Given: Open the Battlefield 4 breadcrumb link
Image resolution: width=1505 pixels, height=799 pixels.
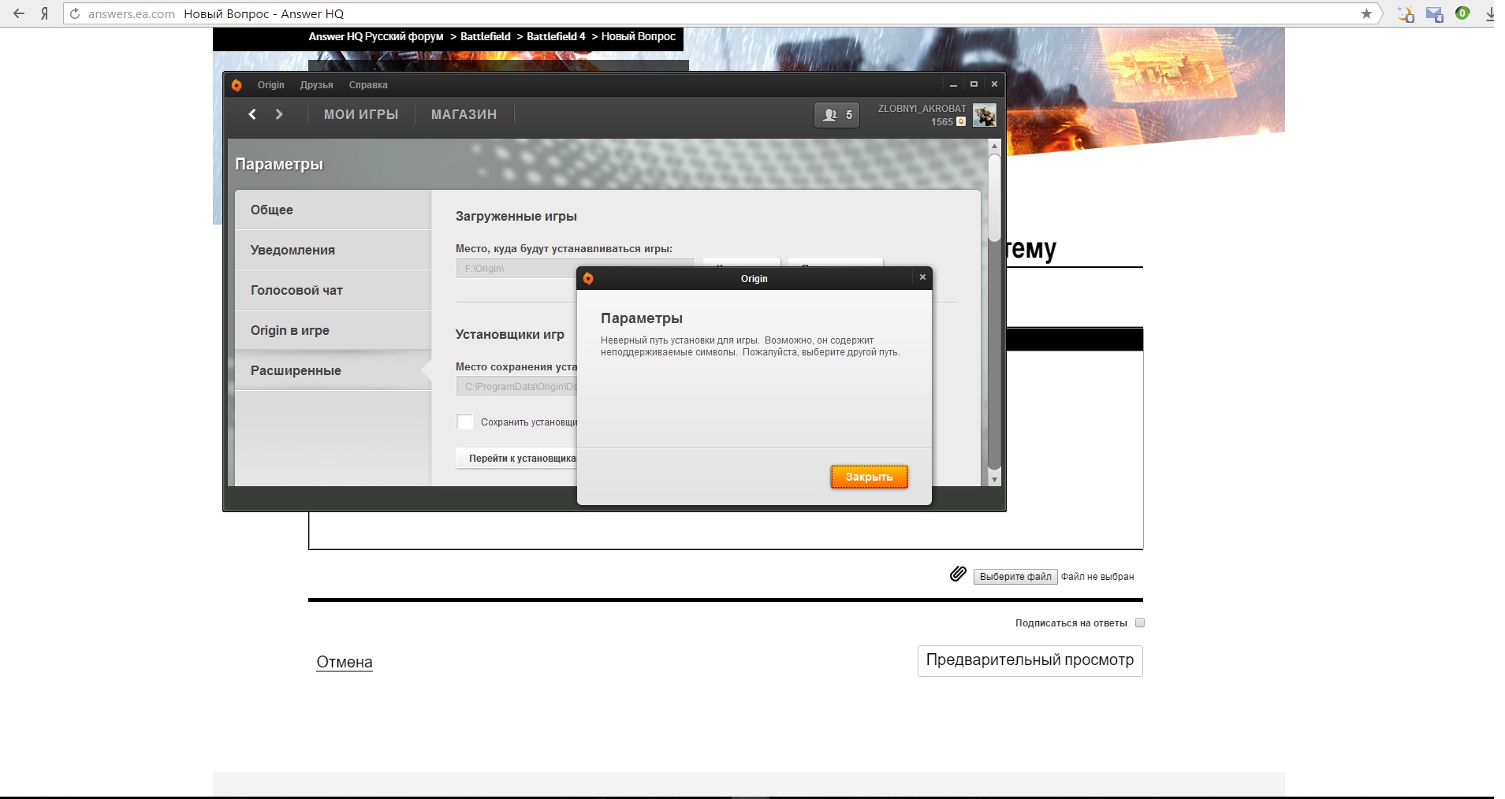Looking at the screenshot, I should coord(556,36).
